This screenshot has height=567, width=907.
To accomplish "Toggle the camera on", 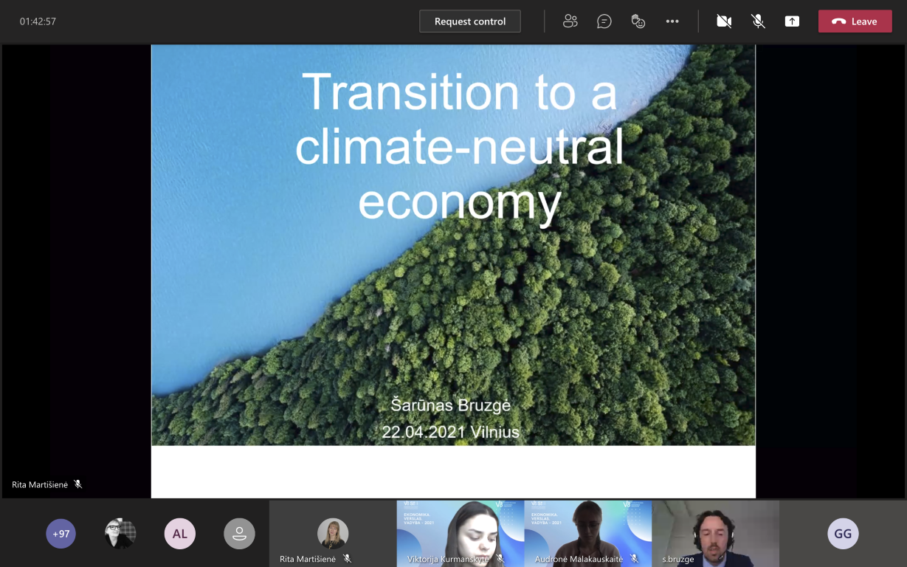I will pyautogui.click(x=724, y=21).
